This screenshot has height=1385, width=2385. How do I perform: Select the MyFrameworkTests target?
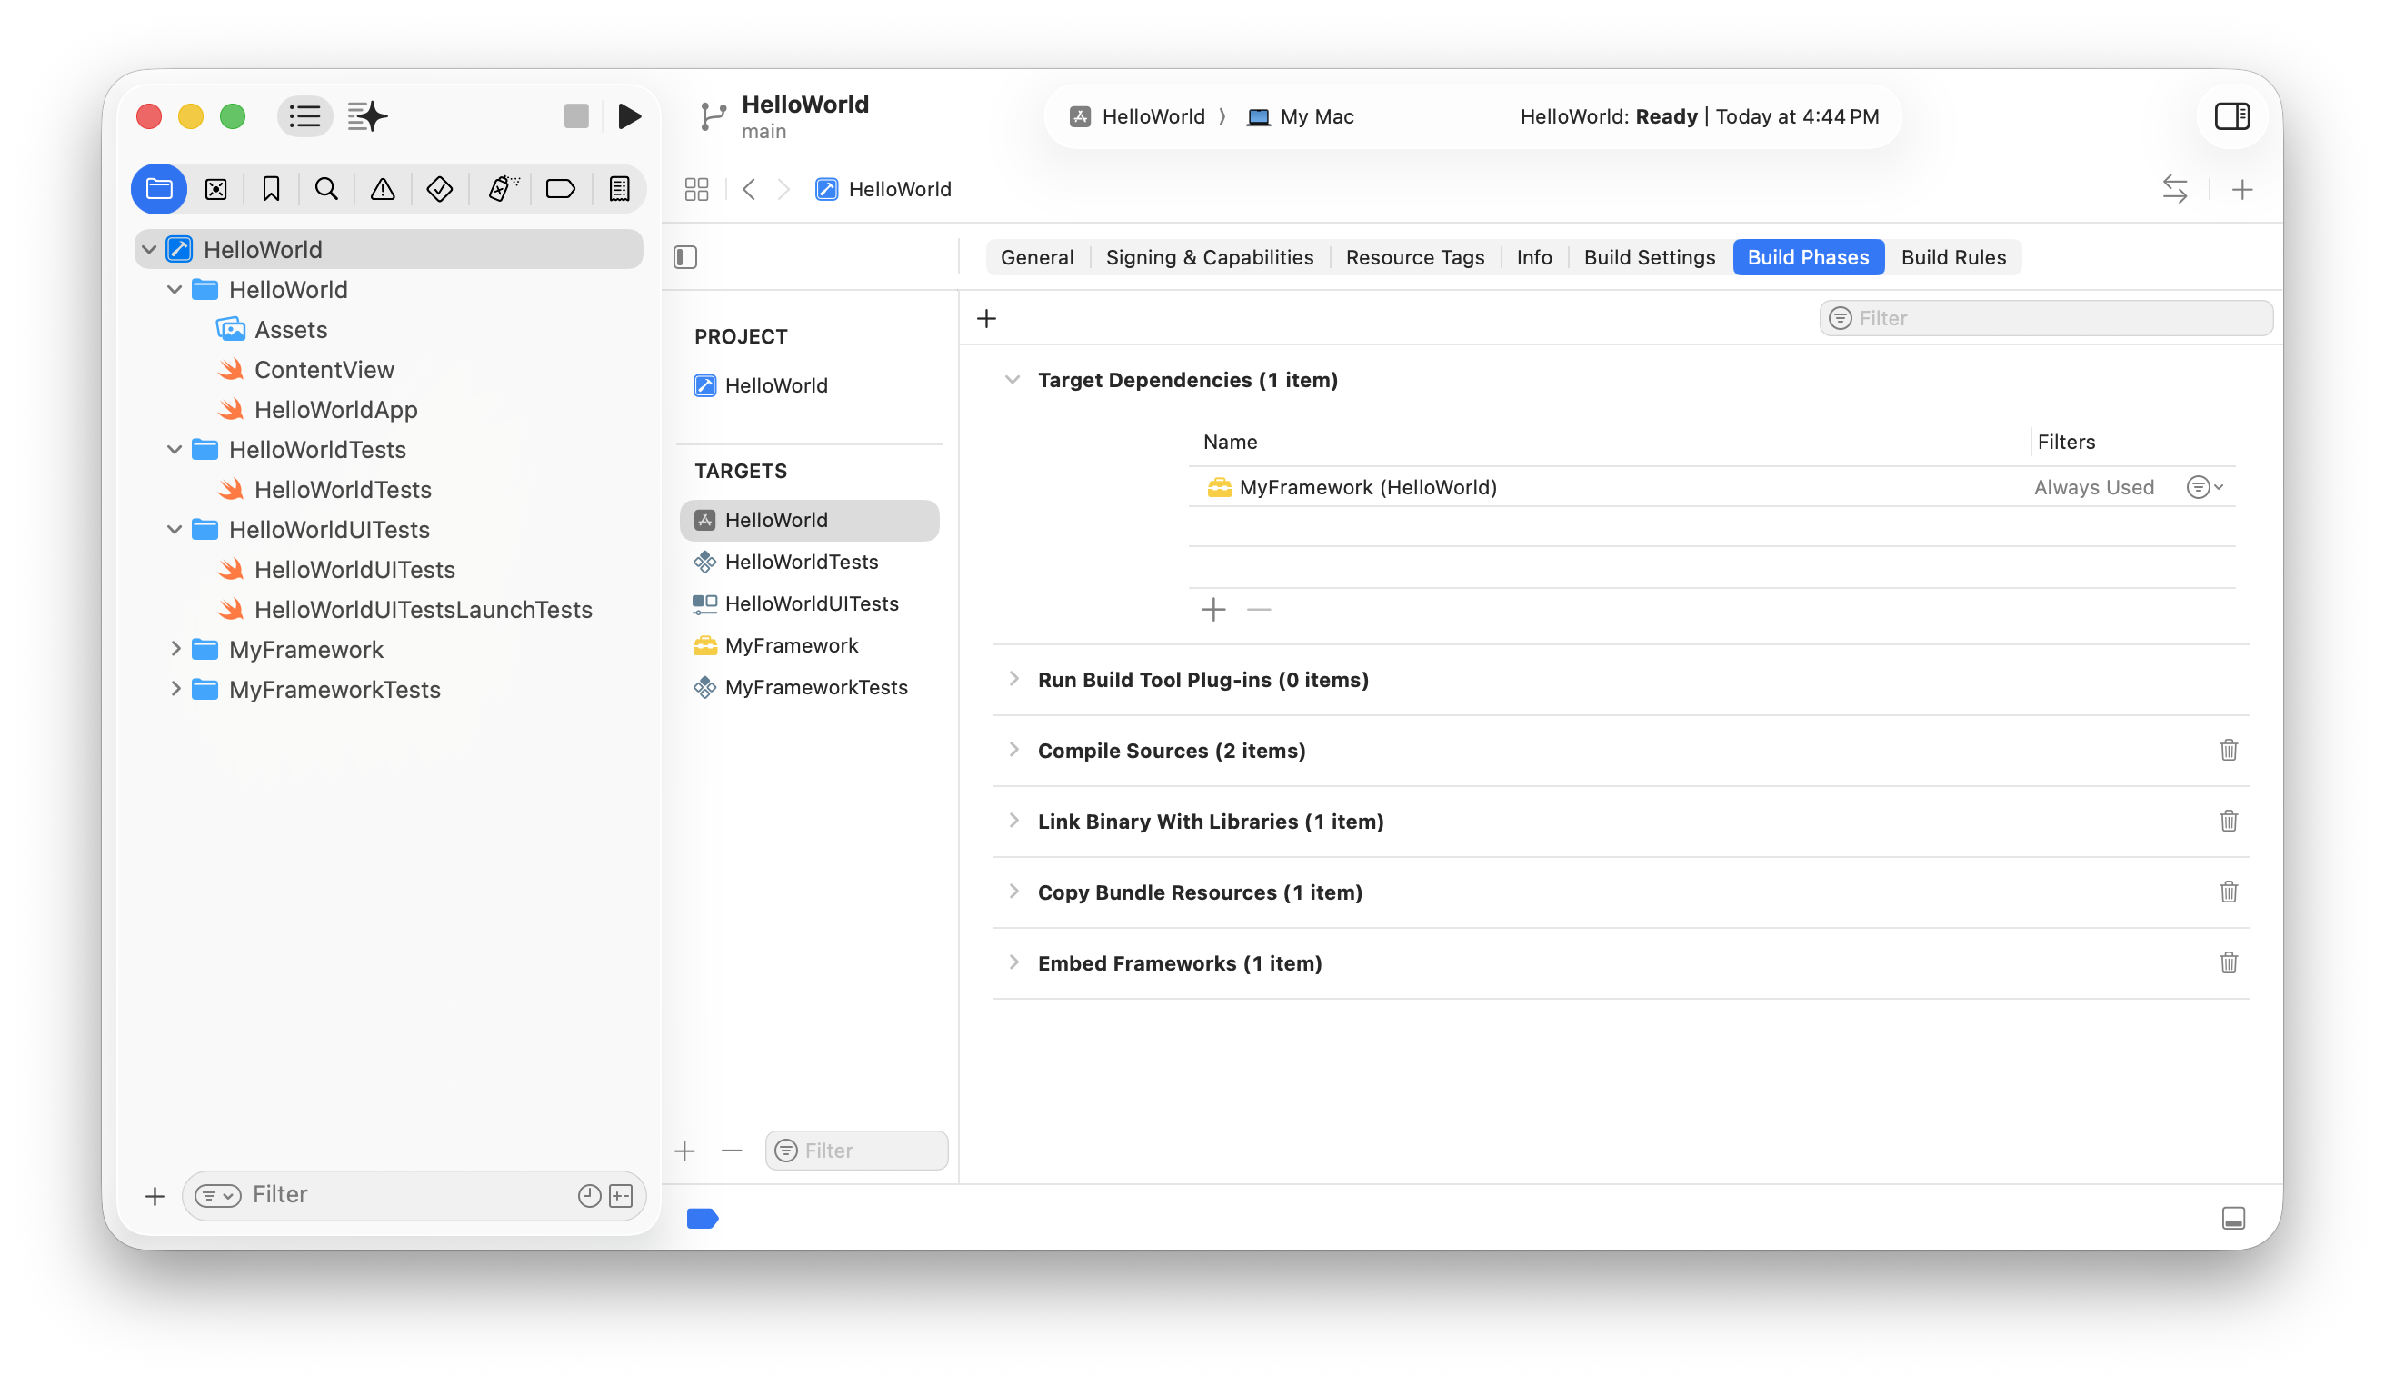809,687
